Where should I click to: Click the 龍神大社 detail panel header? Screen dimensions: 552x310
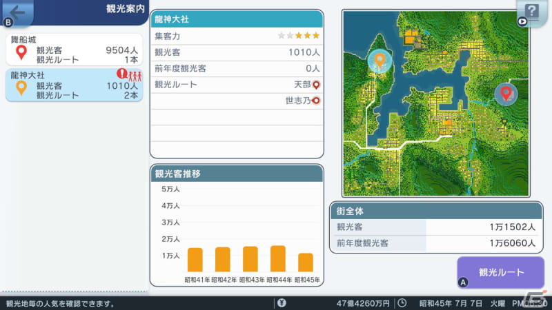(237, 19)
